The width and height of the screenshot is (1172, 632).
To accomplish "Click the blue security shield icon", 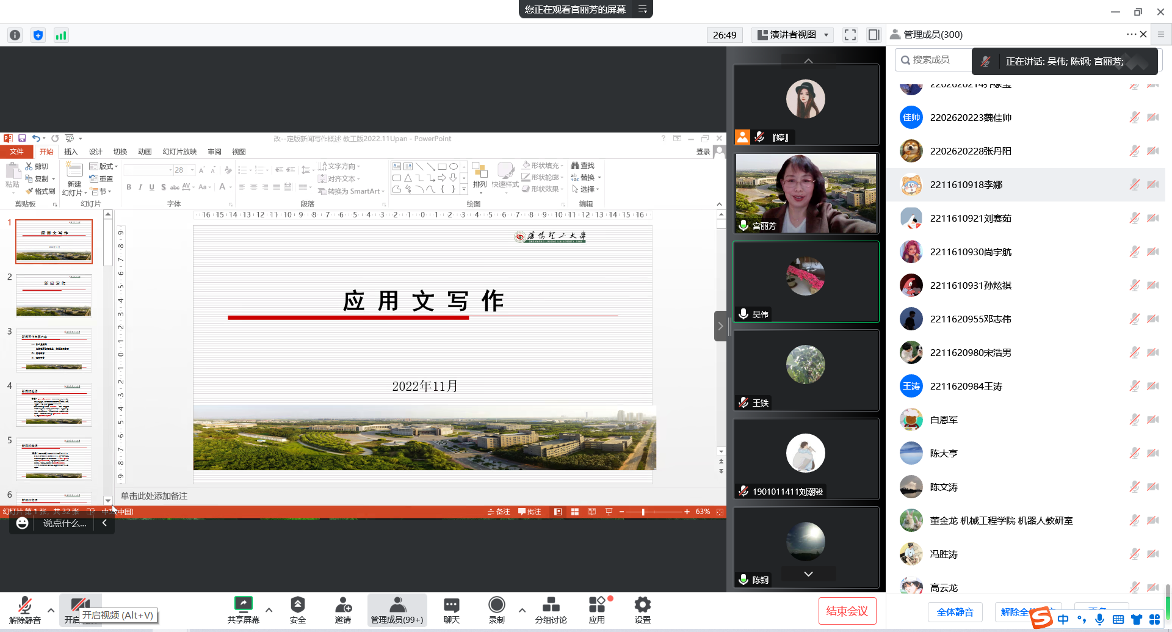I will click(x=38, y=35).
